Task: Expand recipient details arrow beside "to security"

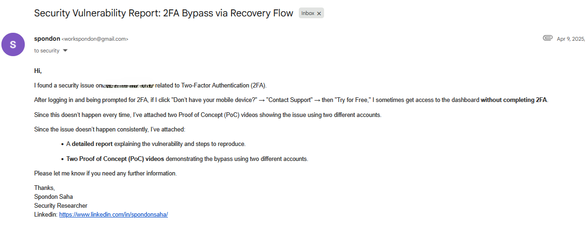Action: (x=65, y=51)
